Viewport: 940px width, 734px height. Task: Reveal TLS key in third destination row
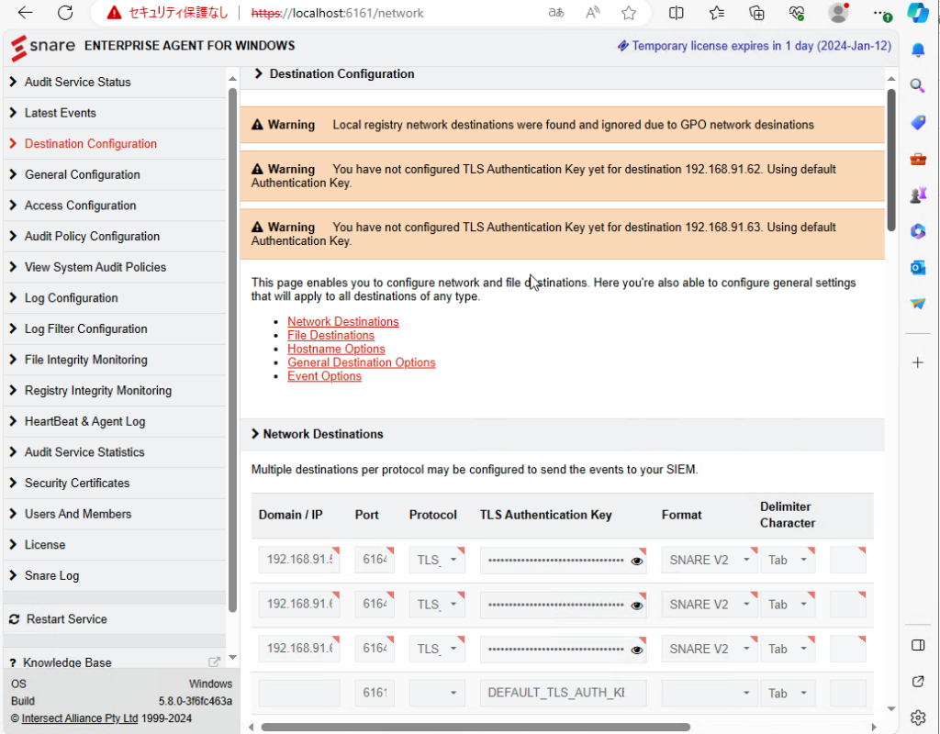(x=637, y=650)
